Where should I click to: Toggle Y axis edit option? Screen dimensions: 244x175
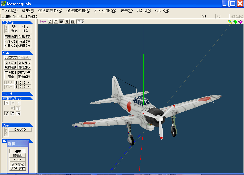point(13,103)
